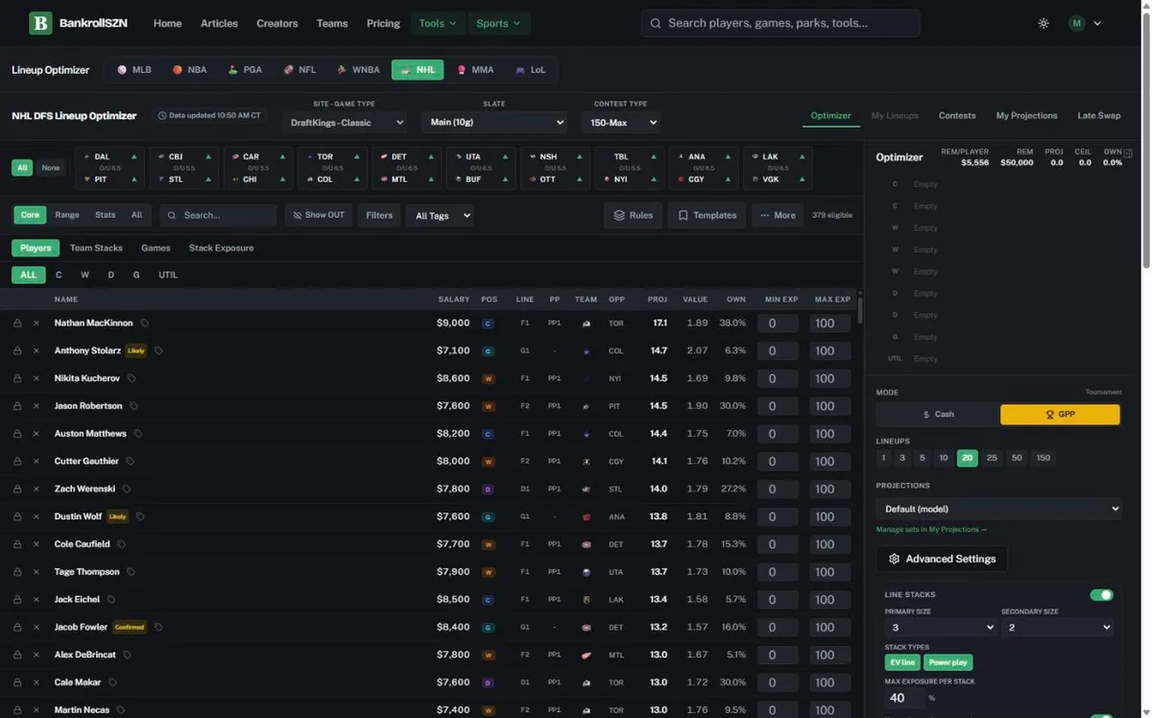Click the player Search input field

[x=218, y=215]
